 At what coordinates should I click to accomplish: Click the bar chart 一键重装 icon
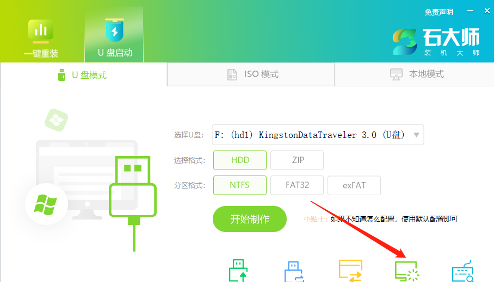(x=41, y=30)
